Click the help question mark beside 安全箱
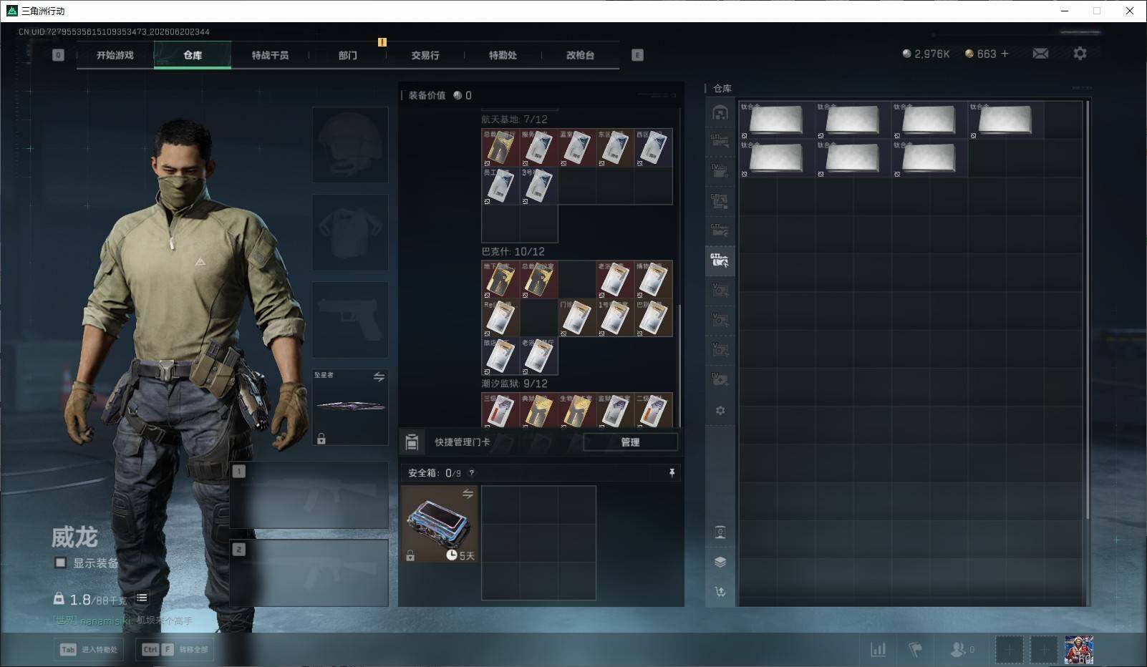Viewport: 1147px width, 667px height. (471, 473)
